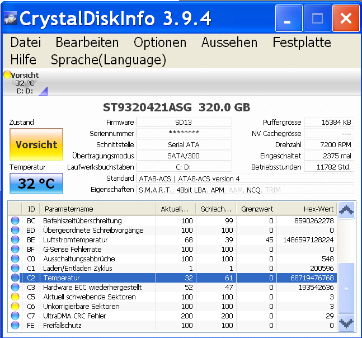Image resolution: width=362 pixels, height=338 pixels.
Task: Click the Schnittstelle field showing Serial ATA
Action: pyautogui.click(x=184, y=144)
